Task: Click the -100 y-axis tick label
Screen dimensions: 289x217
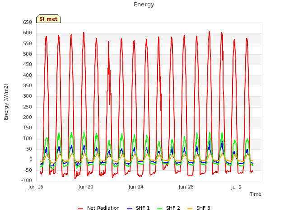Action: (x=27, y=180)
